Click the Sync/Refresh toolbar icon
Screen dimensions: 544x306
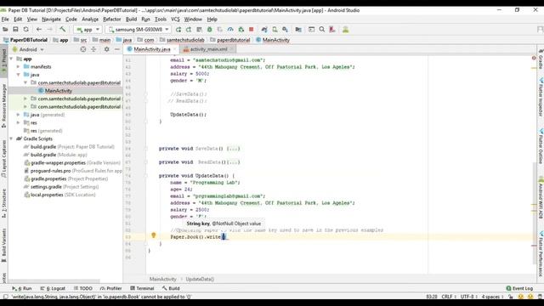26,30
